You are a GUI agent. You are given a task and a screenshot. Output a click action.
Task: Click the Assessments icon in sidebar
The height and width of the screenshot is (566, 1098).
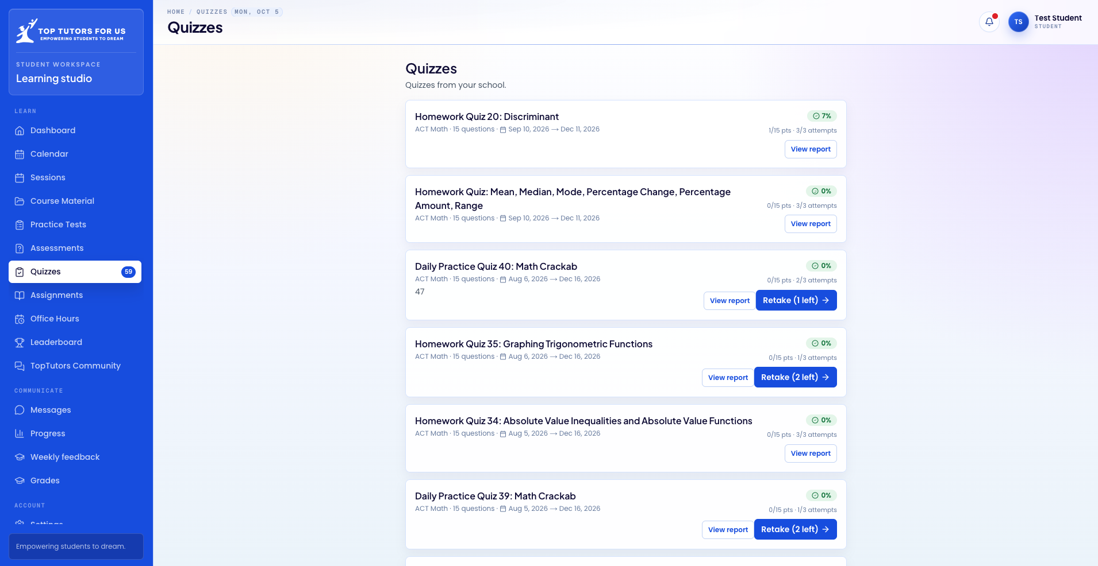click(x=20, y=248)
